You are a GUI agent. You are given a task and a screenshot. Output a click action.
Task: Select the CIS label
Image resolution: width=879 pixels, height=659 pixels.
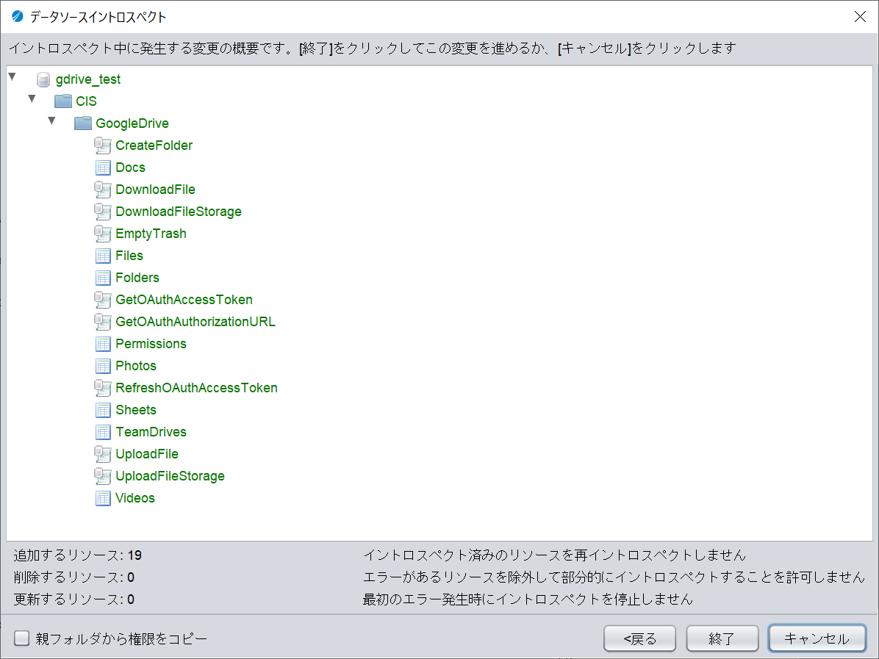point(86,101)
